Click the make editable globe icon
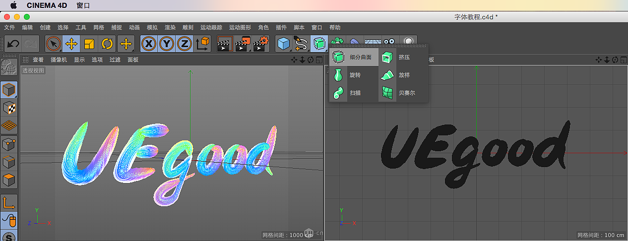The image size is (628, 241). pyautogui.click(x=9, y=68)
